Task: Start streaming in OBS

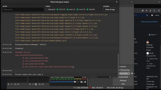Action: coord(124,70)
